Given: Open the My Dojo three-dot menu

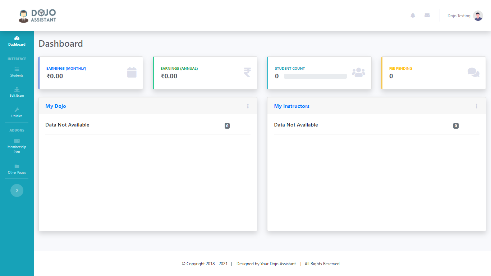Looking at the screenshot, I should pos(248,106).
